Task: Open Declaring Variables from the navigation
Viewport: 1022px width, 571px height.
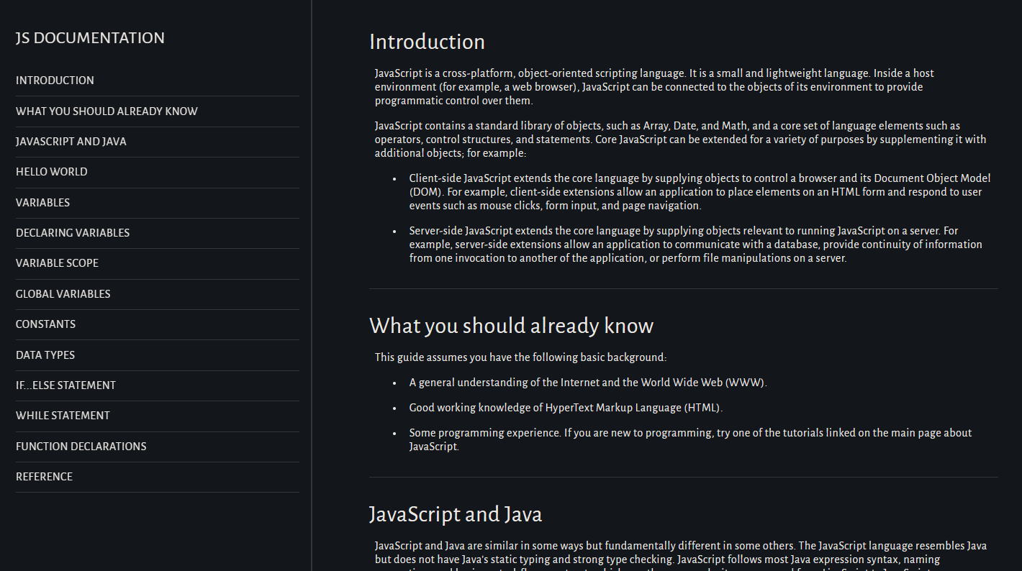Action: pyautogui.click(x=73, y=233)
